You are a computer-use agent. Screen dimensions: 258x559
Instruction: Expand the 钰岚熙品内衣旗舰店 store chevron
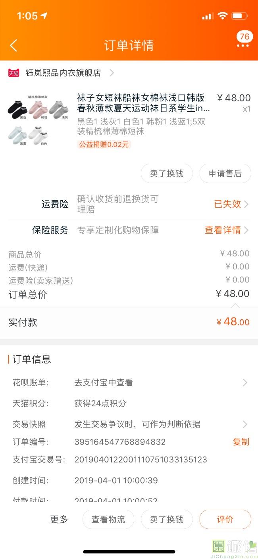pos(112,73)
